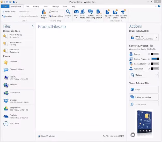Open the quick access toolbar dropdown
This screenshot has width=162, height=142.
pyautogui.click(x=17, y=2)
